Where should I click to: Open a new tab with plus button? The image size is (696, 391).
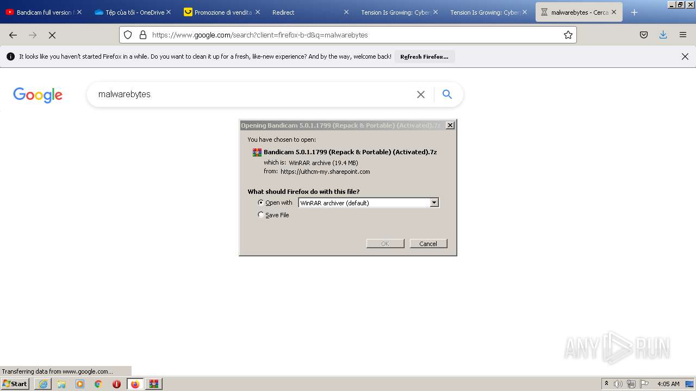pos(634,12)
